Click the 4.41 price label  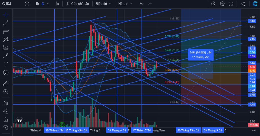(252, 105)
